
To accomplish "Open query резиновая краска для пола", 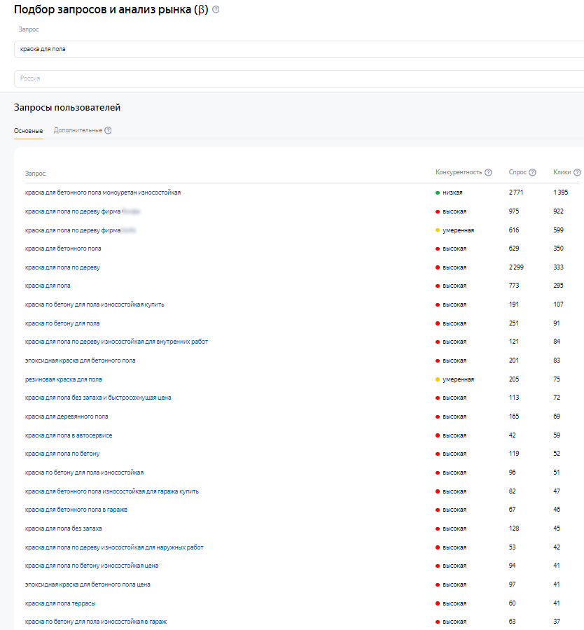I will (x=63, y=379).
